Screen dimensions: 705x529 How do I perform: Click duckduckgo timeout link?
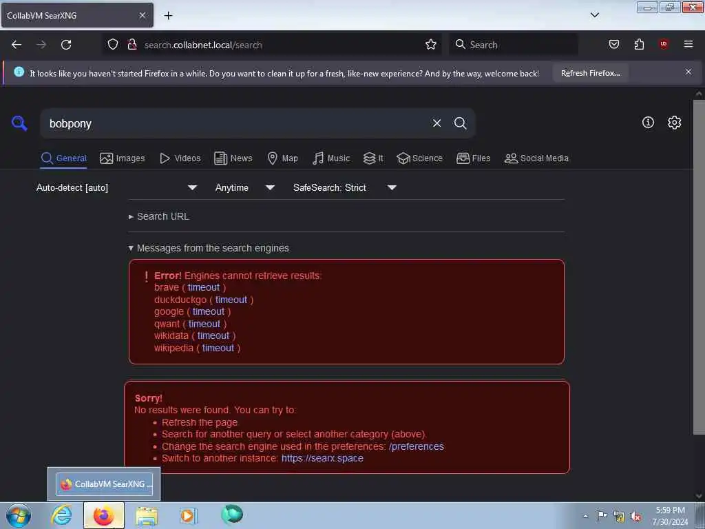pos(231,300)
